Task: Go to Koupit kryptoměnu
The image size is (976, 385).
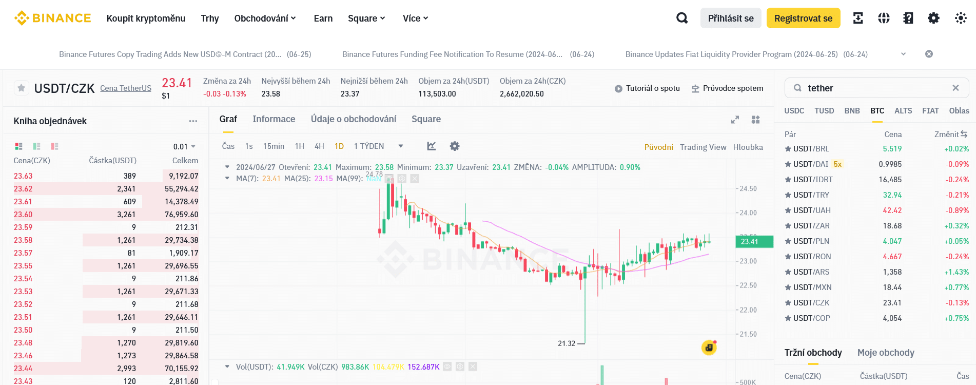Action: (146, 18)
